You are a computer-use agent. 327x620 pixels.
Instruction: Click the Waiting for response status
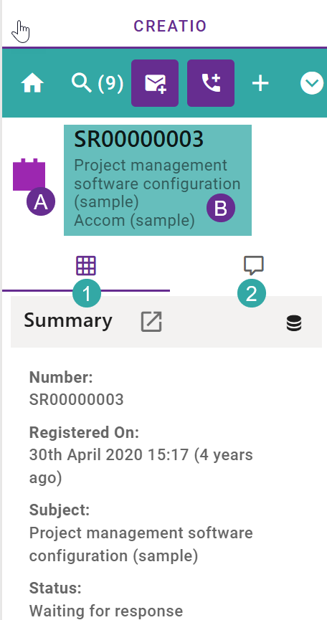pyautogui.click(x=106, y=611)
